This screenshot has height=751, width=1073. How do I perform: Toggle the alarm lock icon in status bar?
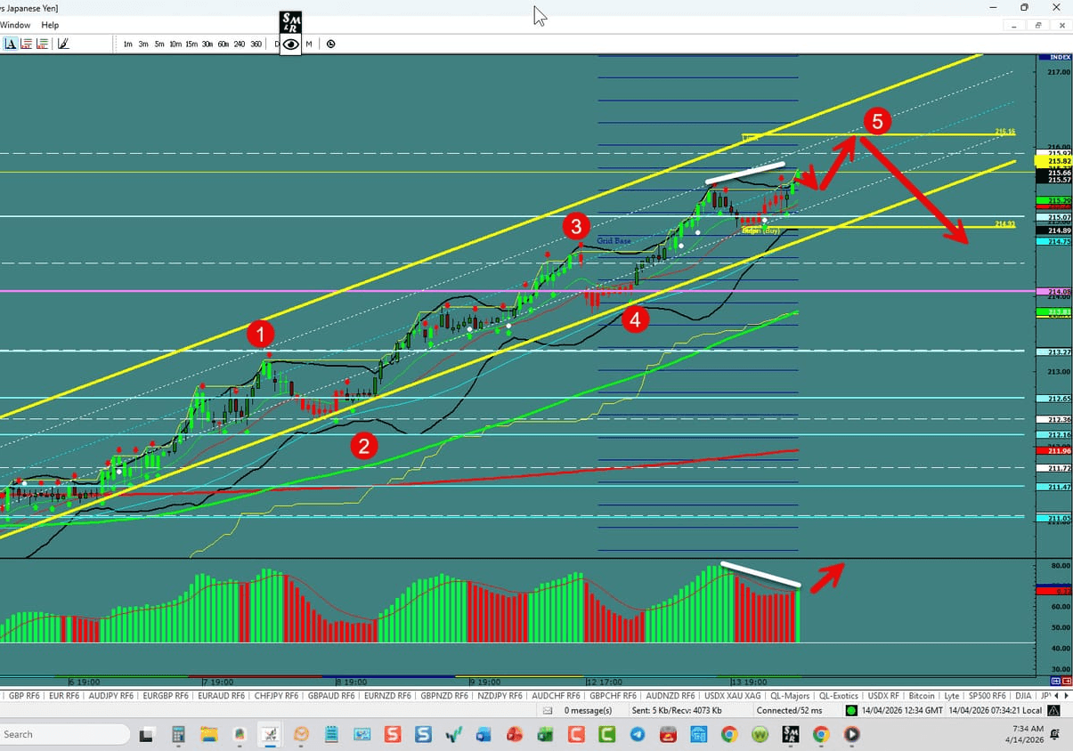pos(1053,710)
